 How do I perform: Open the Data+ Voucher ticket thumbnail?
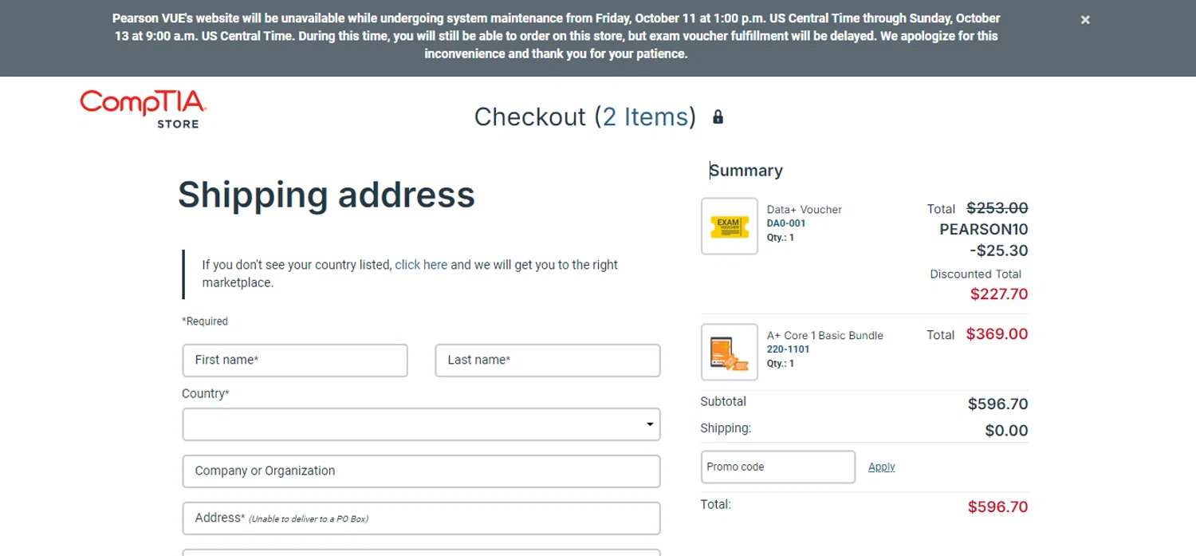(730, 227)
